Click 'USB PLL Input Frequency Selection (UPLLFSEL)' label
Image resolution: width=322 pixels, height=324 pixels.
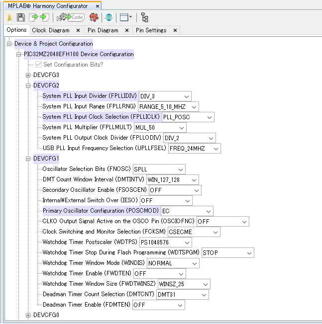tap(105, 148)
